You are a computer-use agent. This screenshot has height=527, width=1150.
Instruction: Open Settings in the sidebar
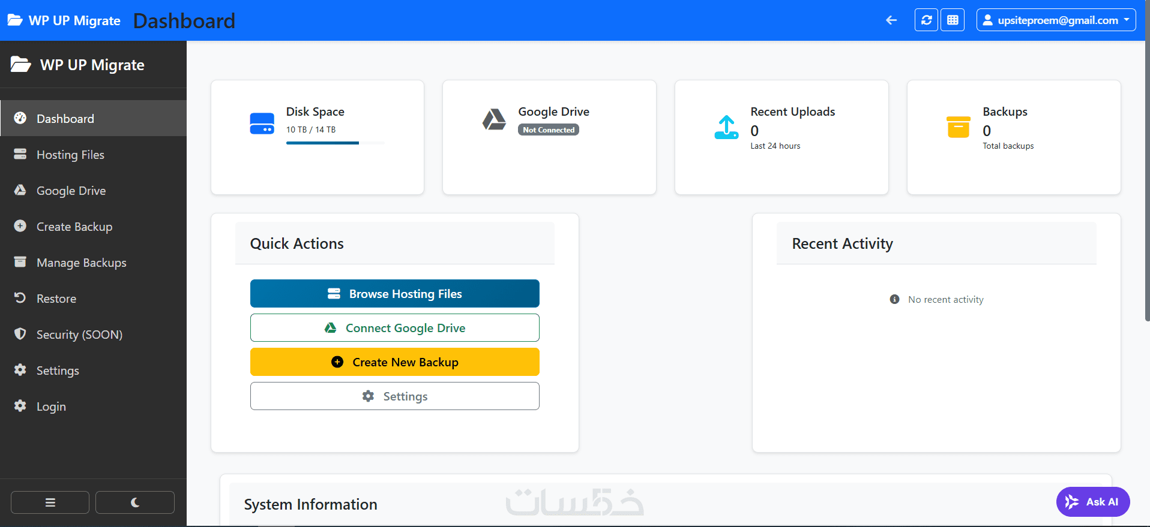93,370
